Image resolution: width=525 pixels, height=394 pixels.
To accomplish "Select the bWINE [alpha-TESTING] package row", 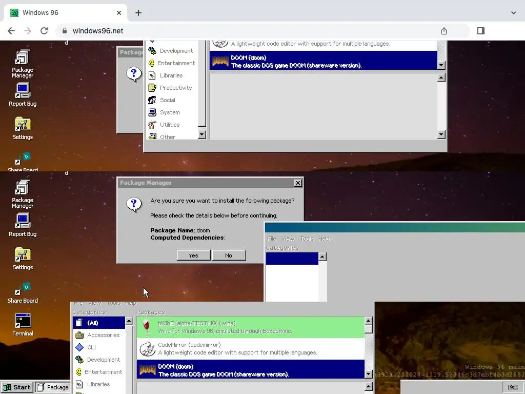I will (x=250, y=327).
